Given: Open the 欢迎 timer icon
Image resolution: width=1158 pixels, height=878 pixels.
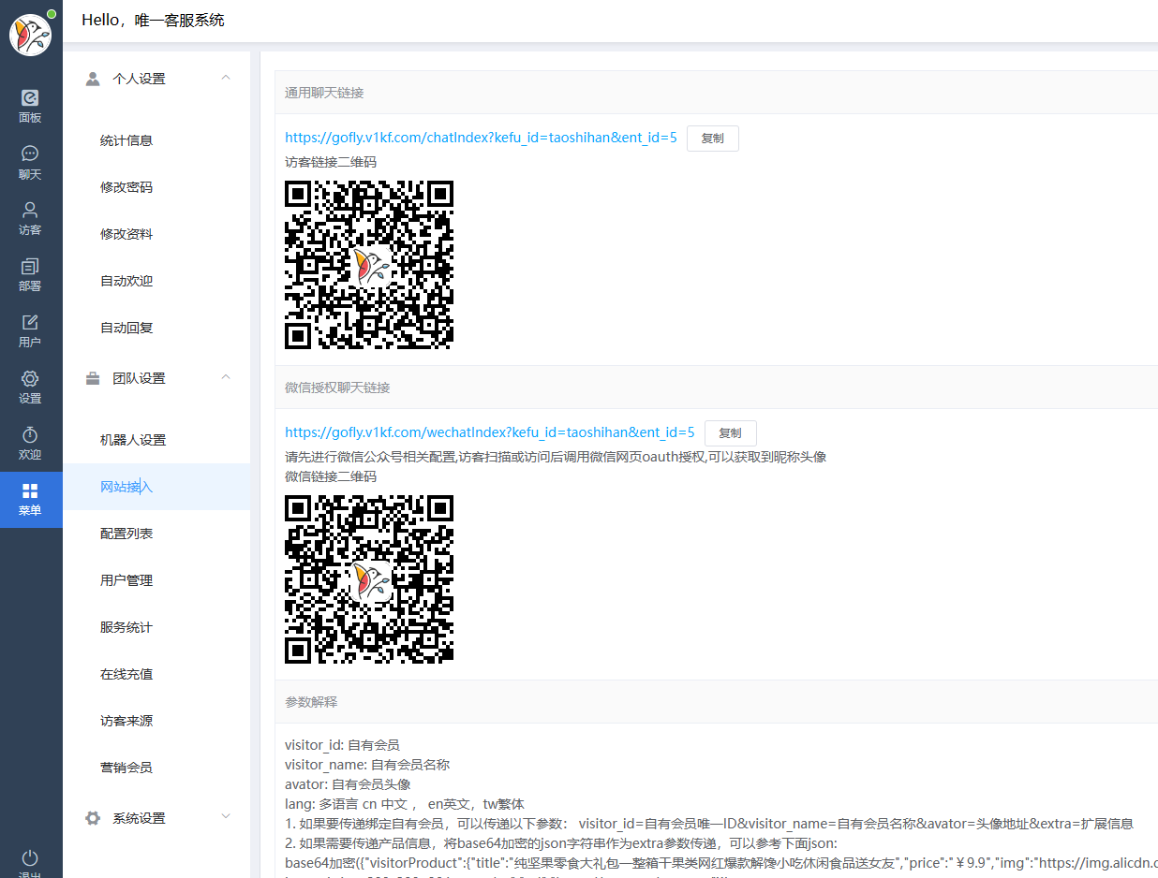Looking at the screenshot, I should 30,434.
